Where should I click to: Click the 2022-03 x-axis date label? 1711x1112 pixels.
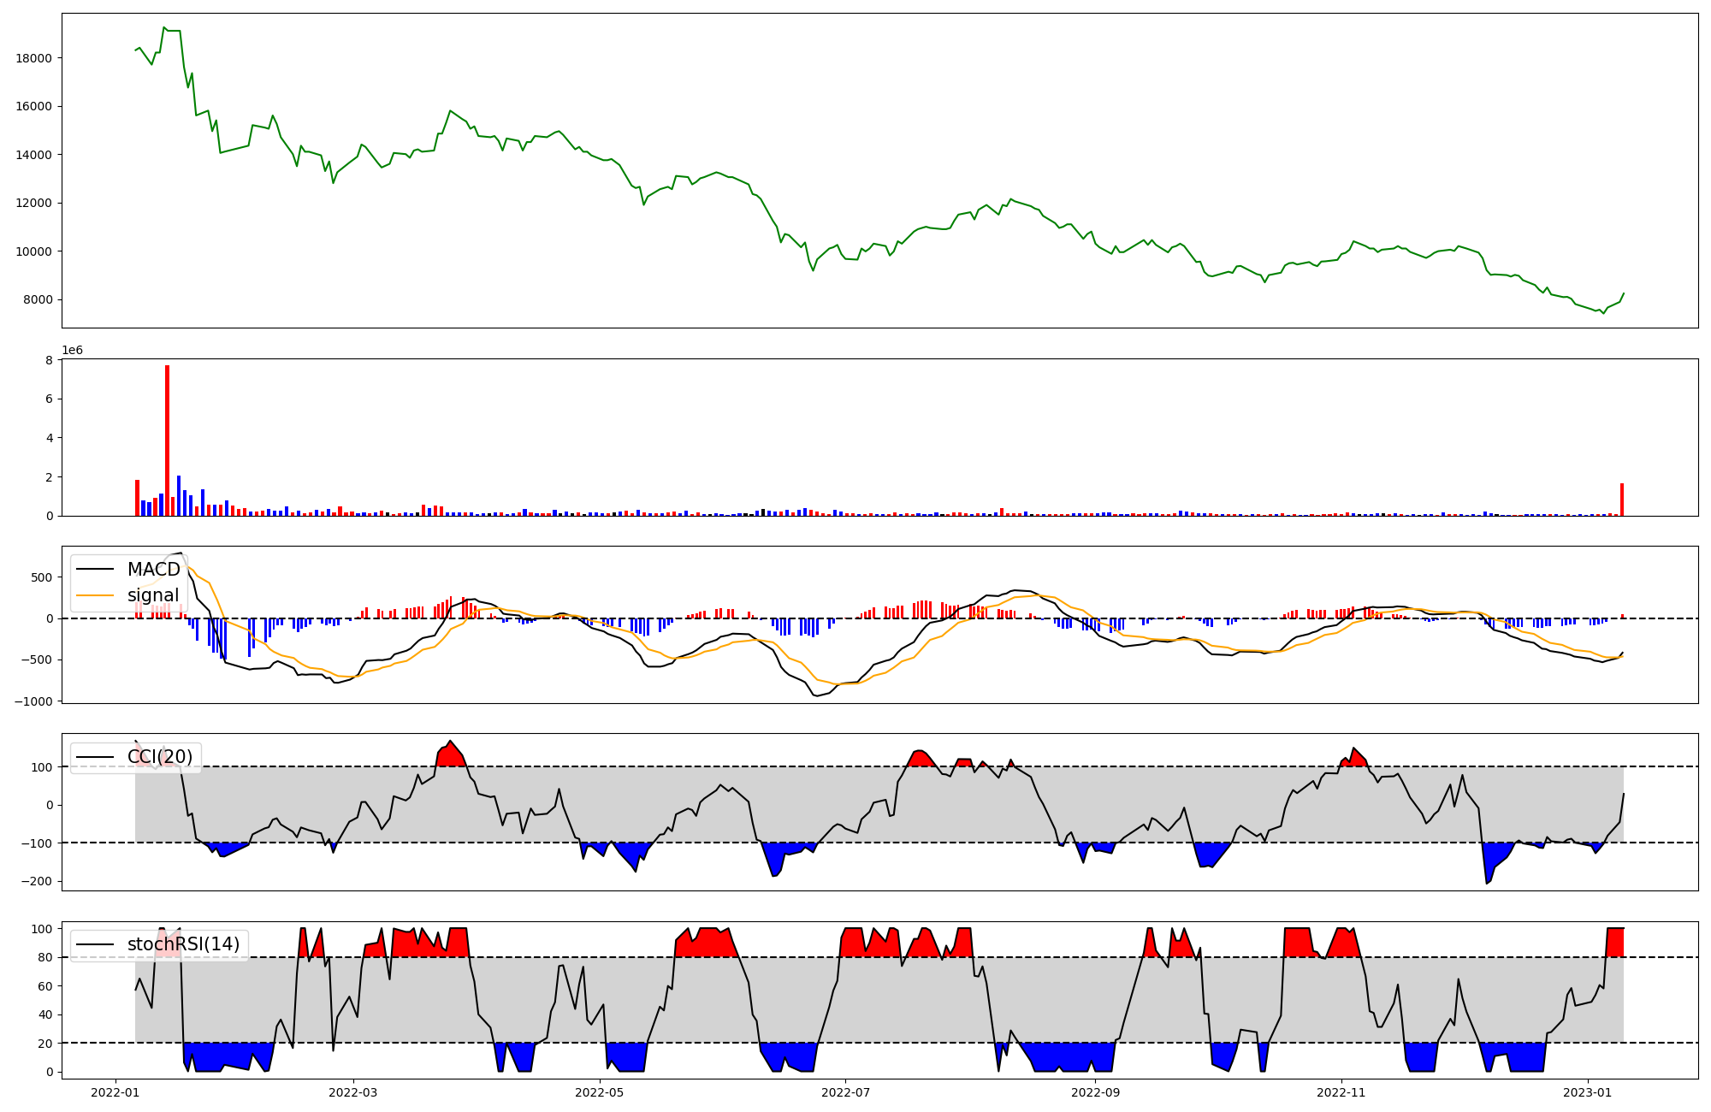tap(353, 1092)
